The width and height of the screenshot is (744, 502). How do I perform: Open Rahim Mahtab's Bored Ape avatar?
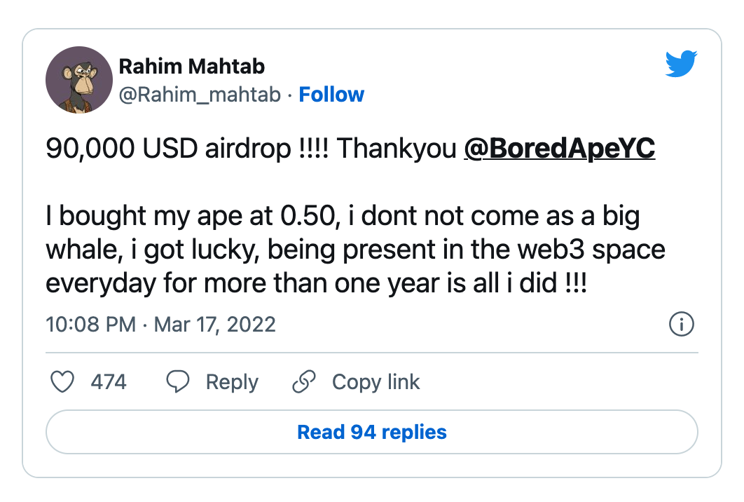click(79, 80)
